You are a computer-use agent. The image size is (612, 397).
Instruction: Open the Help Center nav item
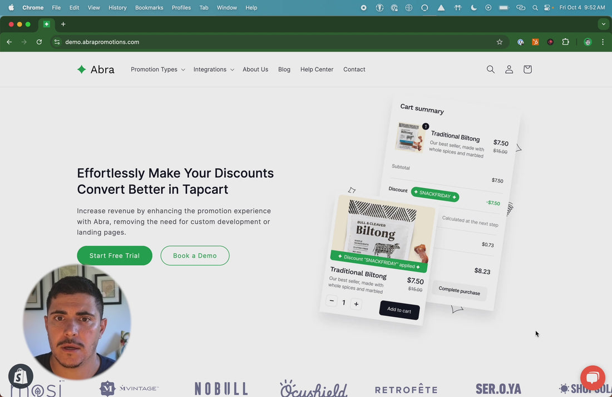317,69
